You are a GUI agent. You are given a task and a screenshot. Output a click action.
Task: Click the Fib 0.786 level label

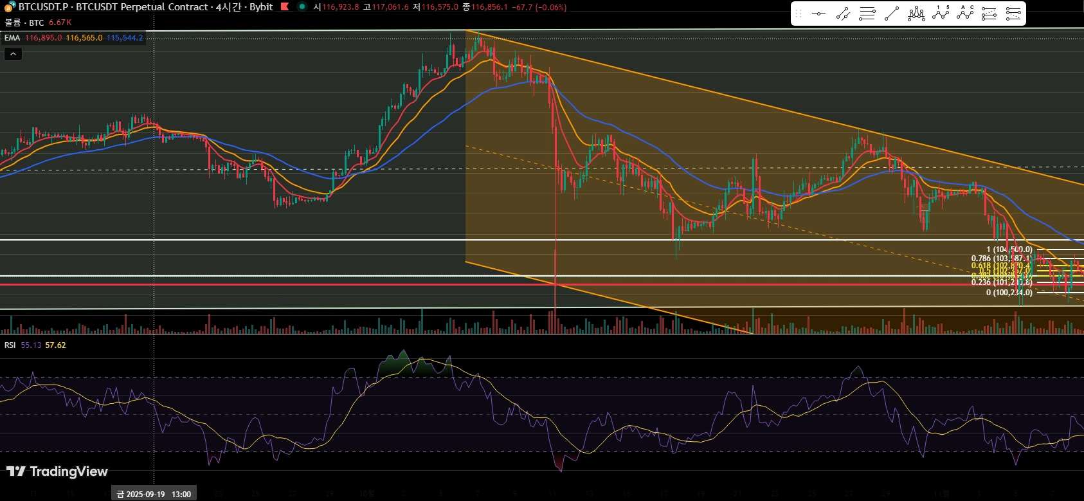[1001, 259]
